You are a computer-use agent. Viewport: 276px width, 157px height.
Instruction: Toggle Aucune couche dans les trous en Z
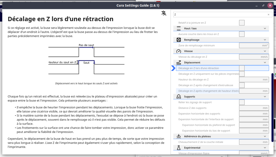coord(242,34)
